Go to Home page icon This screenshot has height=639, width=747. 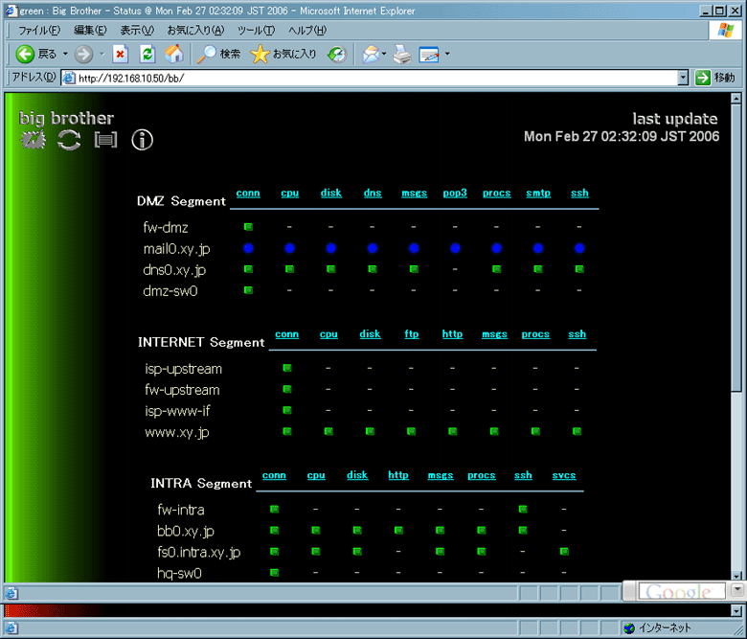tap(174, 54)
